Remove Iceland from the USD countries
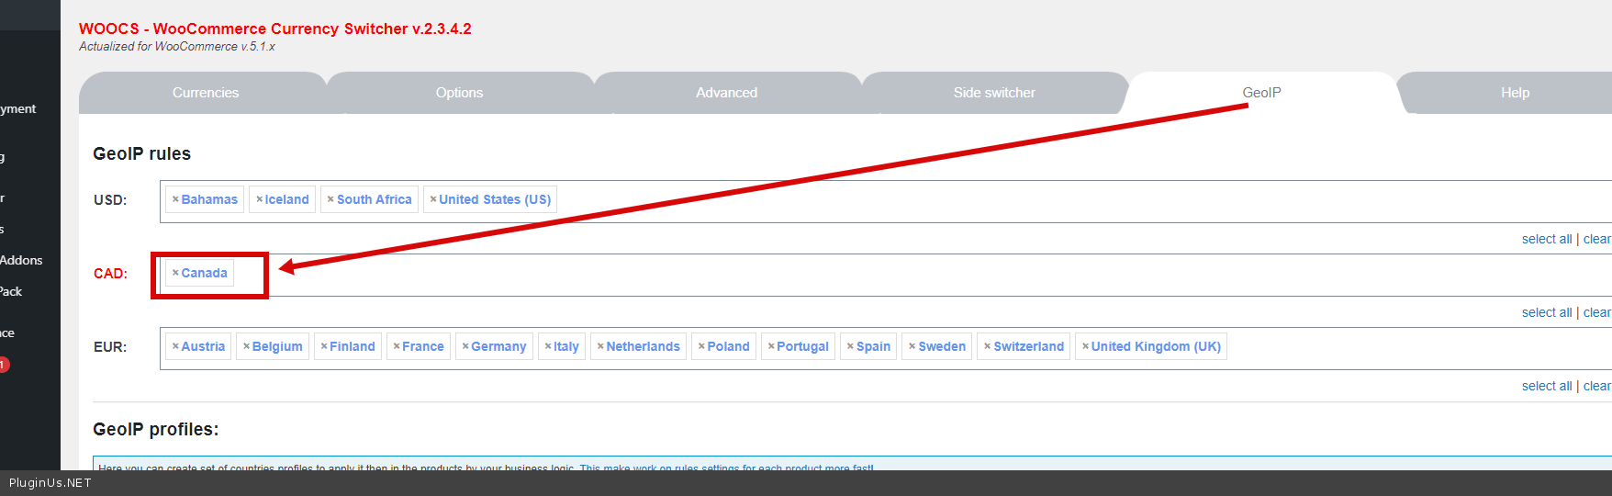 point(259,199)
